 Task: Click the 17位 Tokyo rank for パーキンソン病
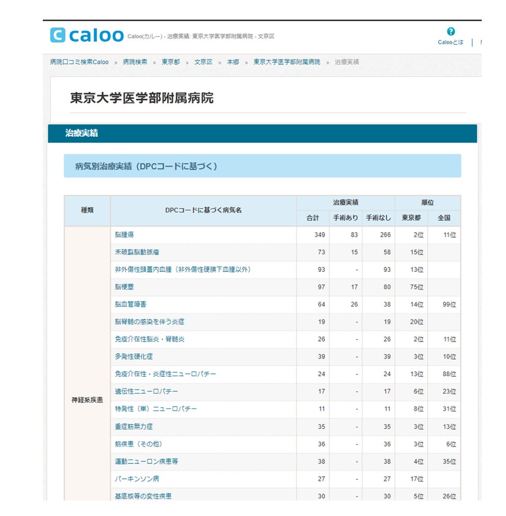[417, 479]
